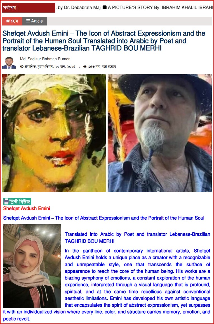
Task: Open the author avatar of Sadikur Rahman Rumen
Action: point(9,63)
